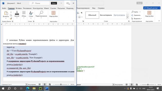This screenshot has height=91, width=162.
Task: Open the Файл tab
Action: point(4,8)
